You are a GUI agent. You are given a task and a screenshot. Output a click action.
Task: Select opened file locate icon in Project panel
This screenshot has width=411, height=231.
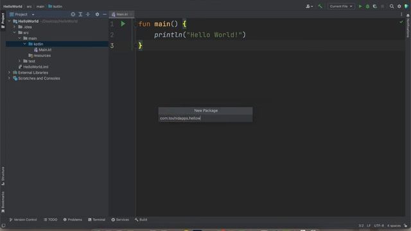[x=73, y=14]
